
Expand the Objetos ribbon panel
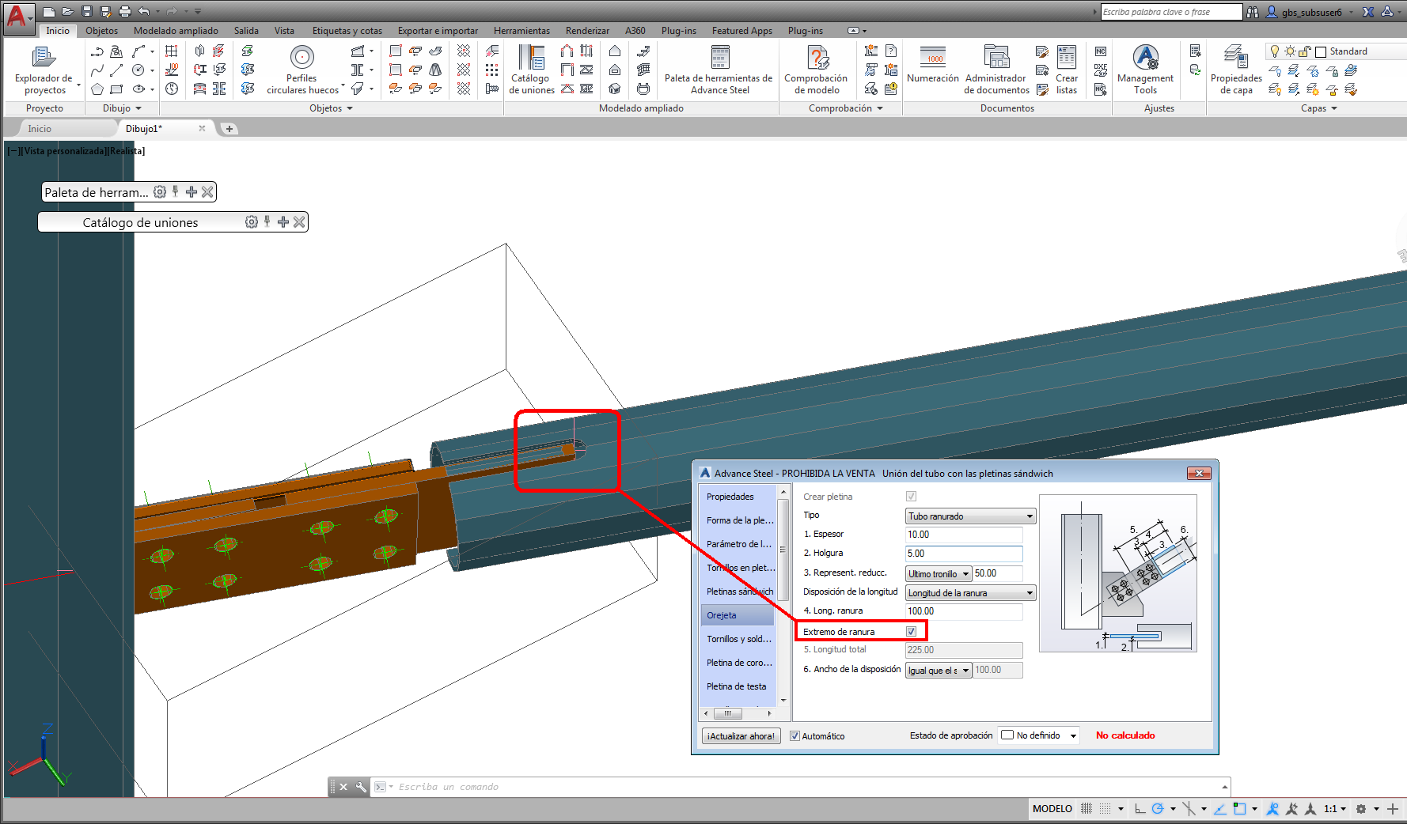coord(331,108)
